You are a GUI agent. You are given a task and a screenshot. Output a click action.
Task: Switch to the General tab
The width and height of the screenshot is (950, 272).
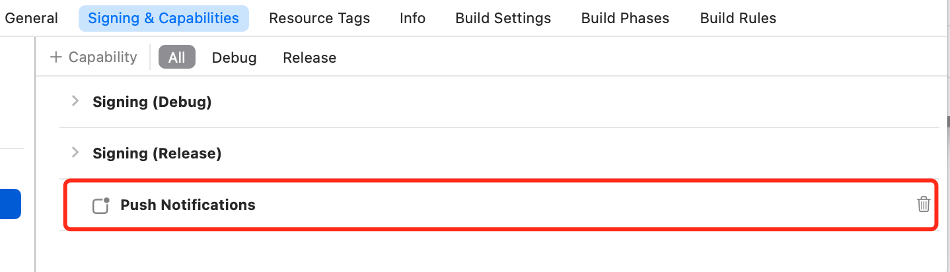pyautogui.click(x=31, y=18)
